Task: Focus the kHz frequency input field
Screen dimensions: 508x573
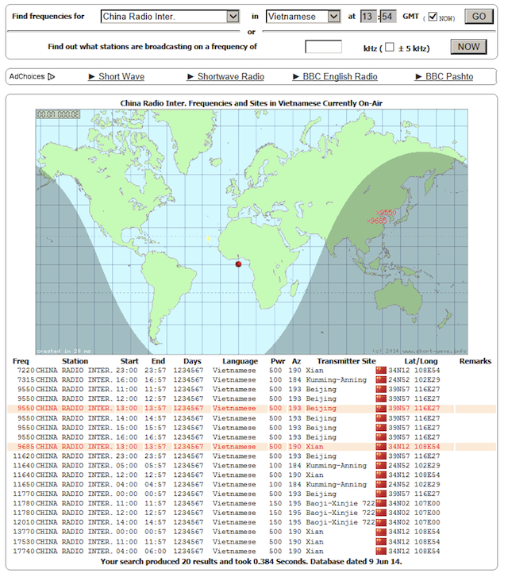Action: pos(323,47)
